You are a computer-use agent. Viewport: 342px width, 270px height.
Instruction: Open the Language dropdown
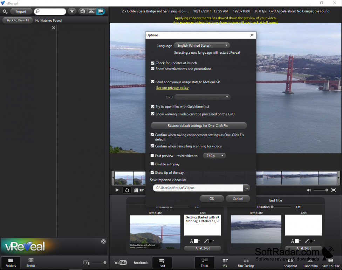pos(202,46)
